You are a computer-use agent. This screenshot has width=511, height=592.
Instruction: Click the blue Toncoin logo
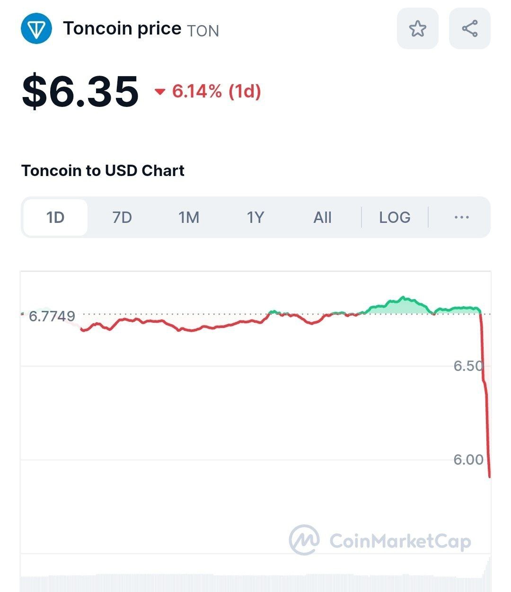click(x=36, y=29)
